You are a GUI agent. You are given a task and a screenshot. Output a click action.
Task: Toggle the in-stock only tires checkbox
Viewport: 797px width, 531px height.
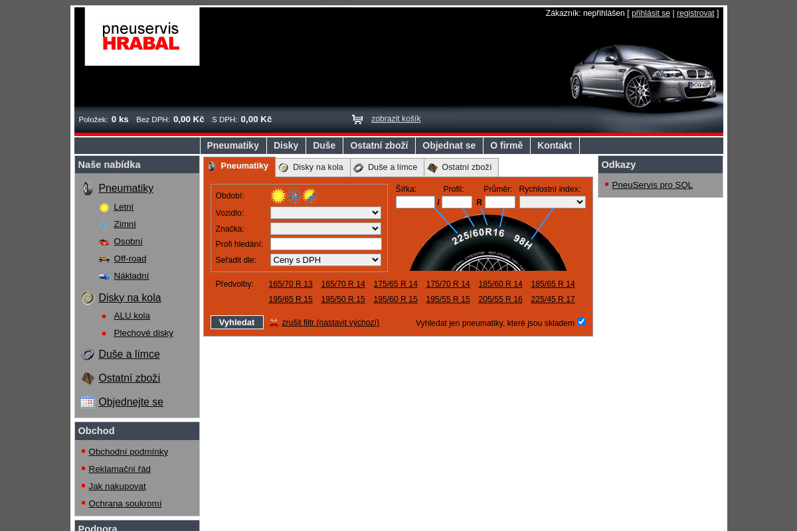click(581, 322)
